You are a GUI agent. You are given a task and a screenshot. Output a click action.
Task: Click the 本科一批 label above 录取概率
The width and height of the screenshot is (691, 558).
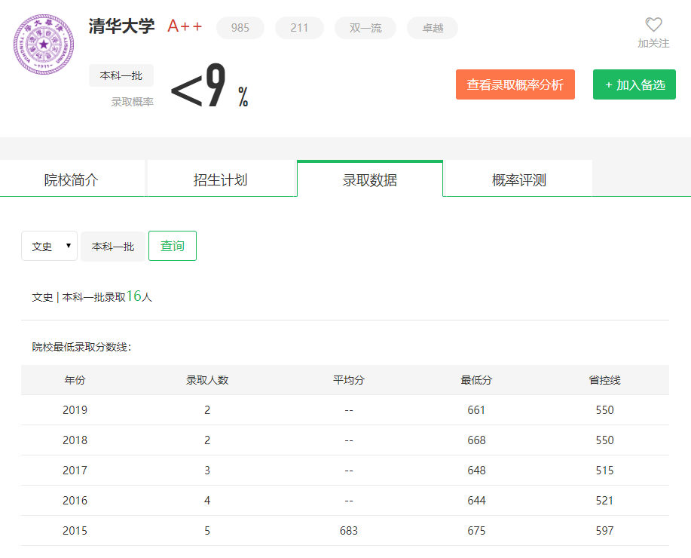121,75
